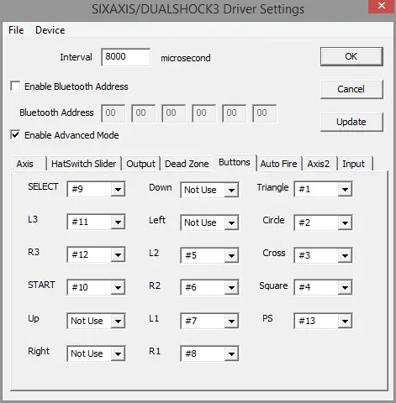Open the Dead Zone tab

point(187,164)
